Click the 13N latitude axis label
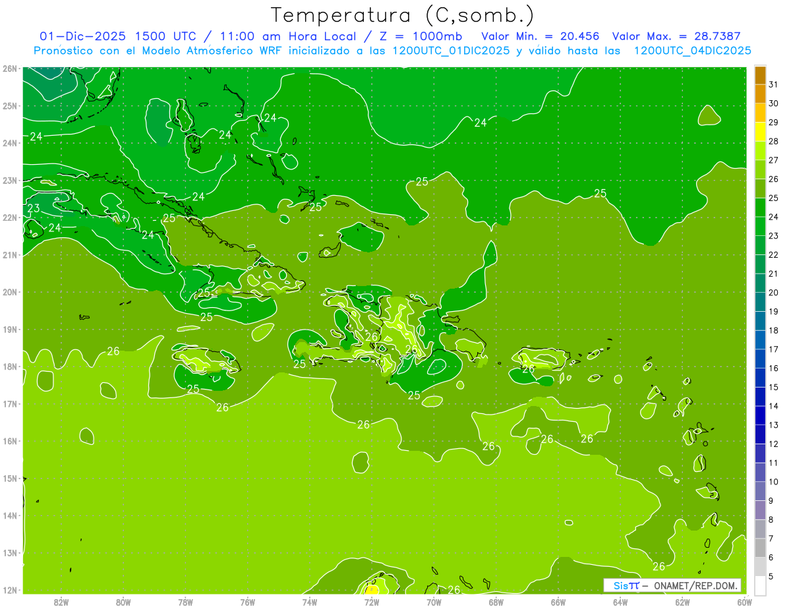 [9, 552]
